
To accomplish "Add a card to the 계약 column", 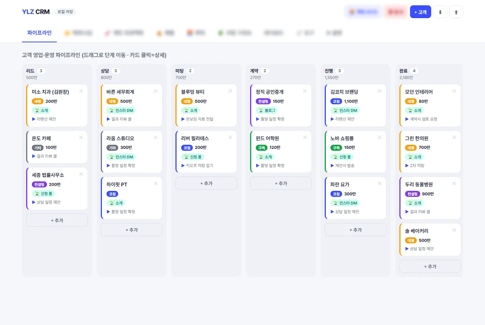I will click(x=281, y=183).
